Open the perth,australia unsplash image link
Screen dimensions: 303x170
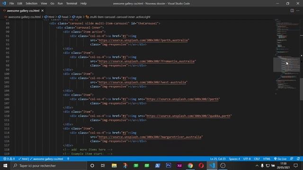[143, 40]
